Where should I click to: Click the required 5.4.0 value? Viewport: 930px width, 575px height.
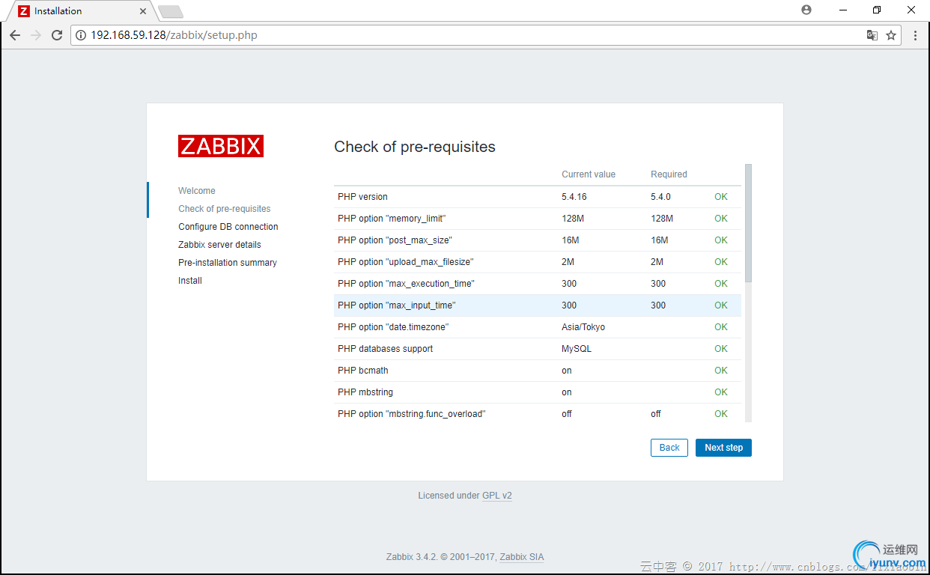point(660,197)
